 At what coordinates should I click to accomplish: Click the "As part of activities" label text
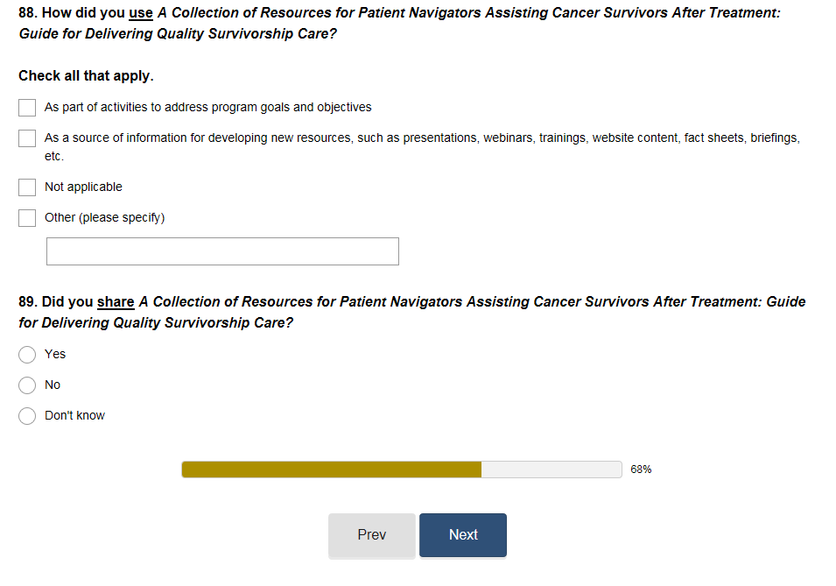[207, 108]
